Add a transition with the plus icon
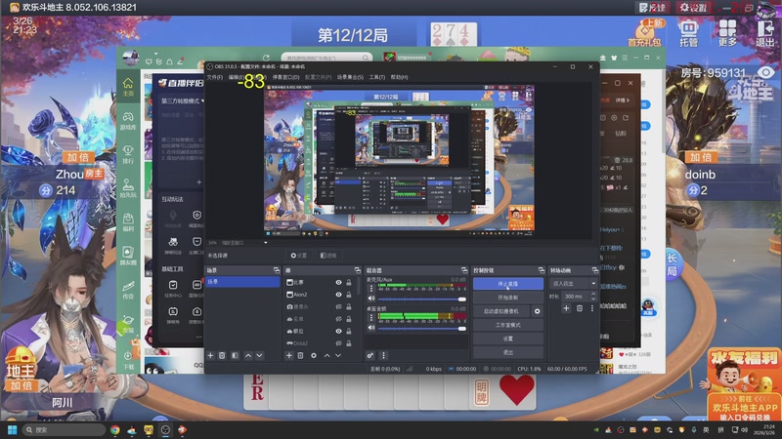The height and width of the screenshot is (439, 782). pos(566,308)
